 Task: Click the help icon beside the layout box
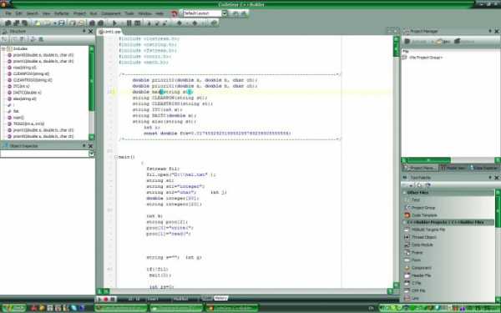click(175, 13)
